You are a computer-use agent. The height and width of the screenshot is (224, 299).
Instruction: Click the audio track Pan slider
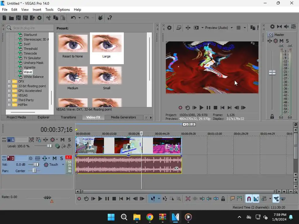click(x=34, y=171)
